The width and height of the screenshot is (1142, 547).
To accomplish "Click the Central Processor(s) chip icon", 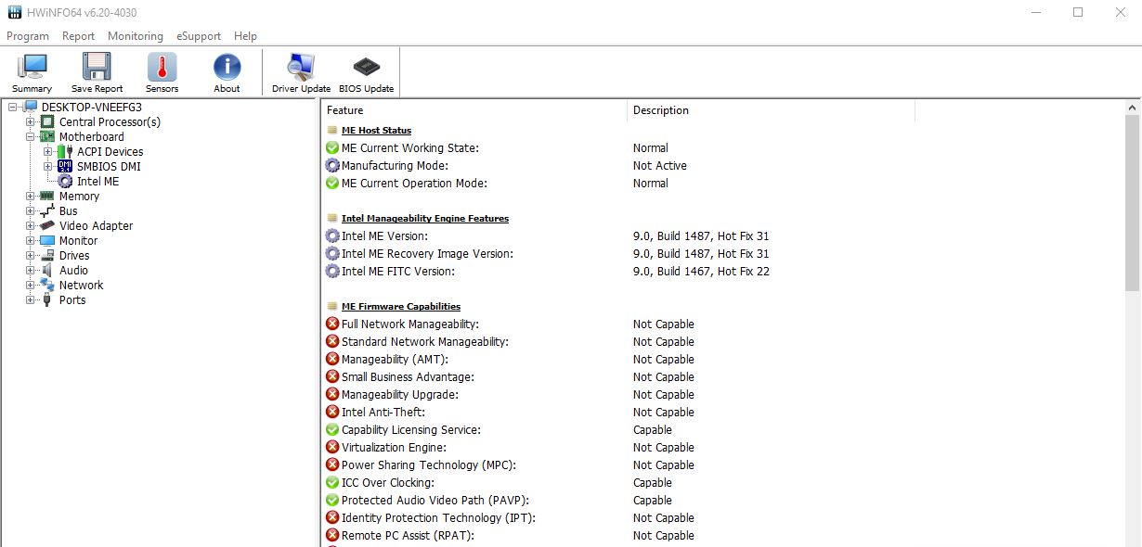I will click(x=47, y=121).
